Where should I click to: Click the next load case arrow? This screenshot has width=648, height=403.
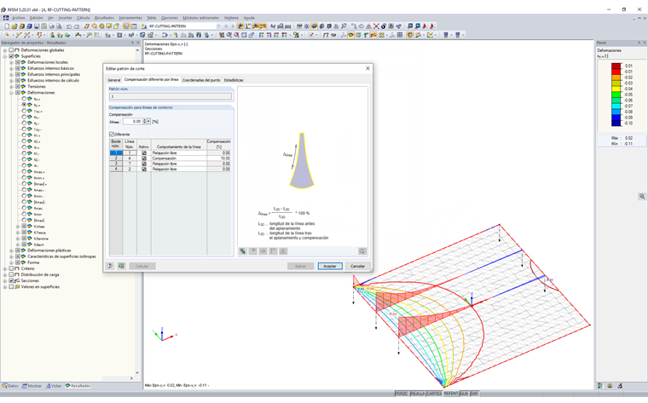(x=233, y=26)
